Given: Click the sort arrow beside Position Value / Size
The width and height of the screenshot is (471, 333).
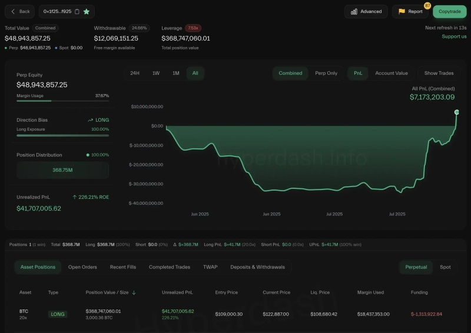Looking at the screenshot, I should (x=134, y=292).
